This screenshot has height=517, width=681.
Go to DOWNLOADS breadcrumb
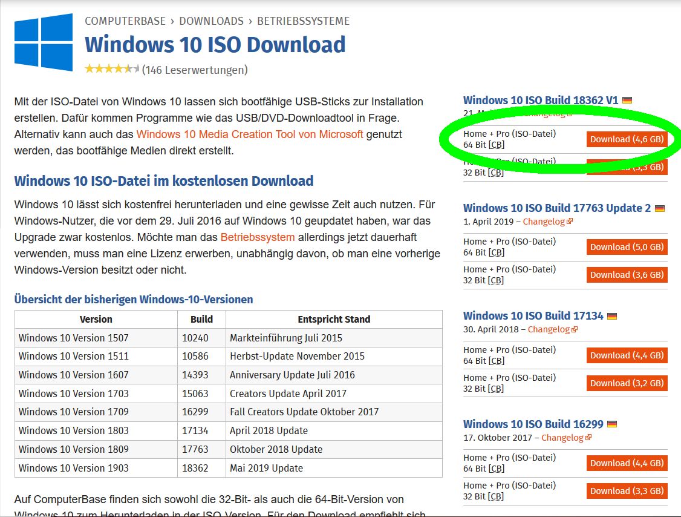click(x=212, y=21)
